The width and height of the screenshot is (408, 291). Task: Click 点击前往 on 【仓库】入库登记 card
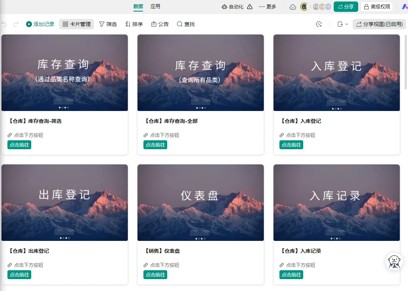click(291, 145)
